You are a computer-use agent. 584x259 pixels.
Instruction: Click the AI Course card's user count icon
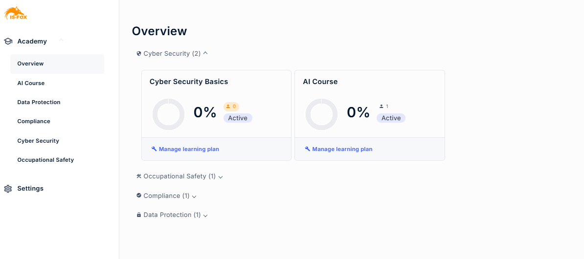[x=382, y=107]
